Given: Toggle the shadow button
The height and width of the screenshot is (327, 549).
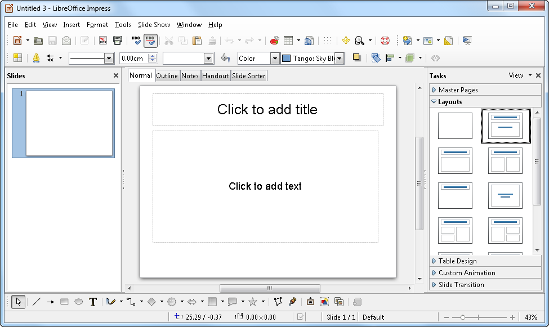Looking at the screenshot, I should [356, 57].
